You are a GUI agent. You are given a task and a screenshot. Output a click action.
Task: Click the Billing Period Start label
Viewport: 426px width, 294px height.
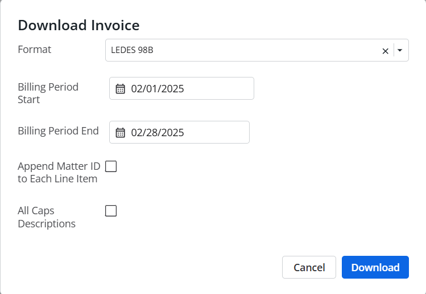point(48,93)
